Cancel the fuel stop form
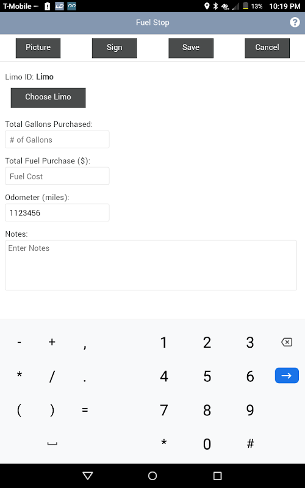The height and width of the screenshot is (488, 305). pos(267,48)
